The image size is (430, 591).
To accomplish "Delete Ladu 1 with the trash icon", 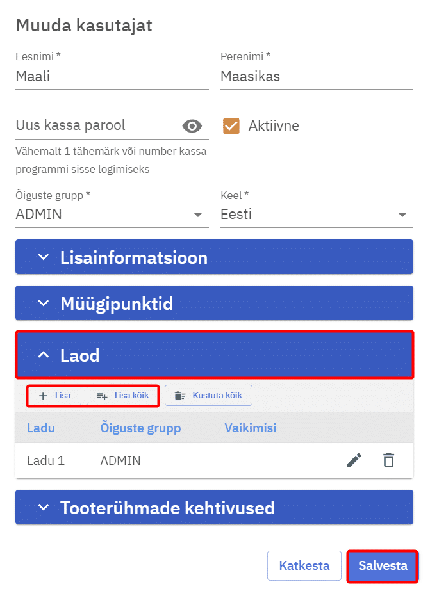I will coord(388,460).
